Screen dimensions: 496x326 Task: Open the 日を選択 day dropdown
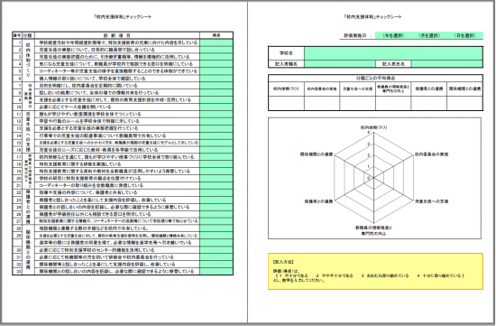pos(465,35)
